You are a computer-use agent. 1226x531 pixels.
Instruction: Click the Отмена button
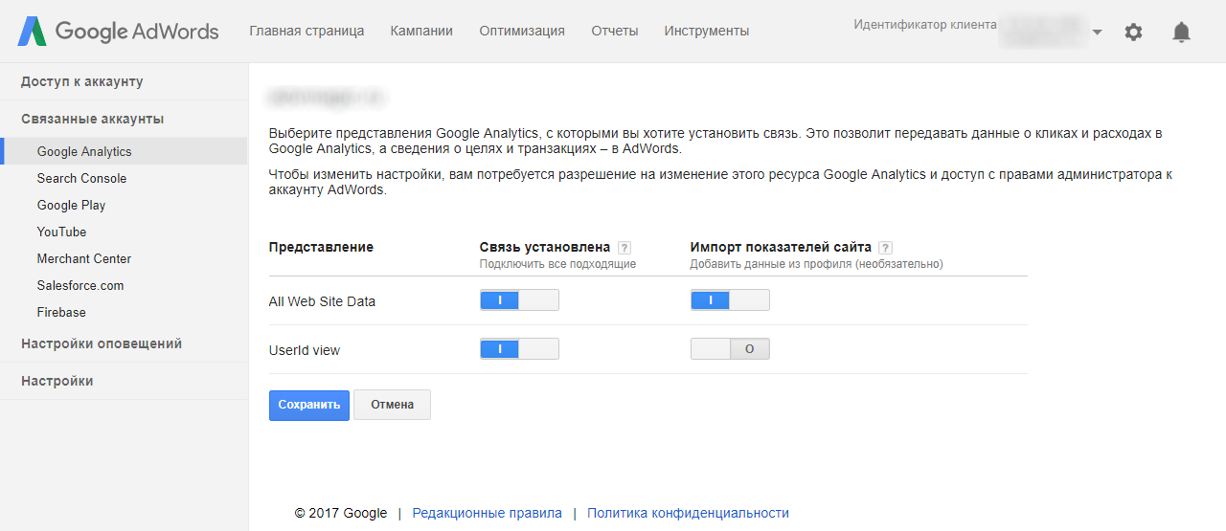pyautogui.click(x=392, y=405)
